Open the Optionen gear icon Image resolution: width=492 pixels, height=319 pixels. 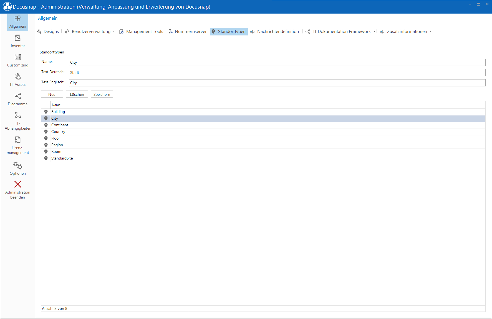[x=18, y=166]
